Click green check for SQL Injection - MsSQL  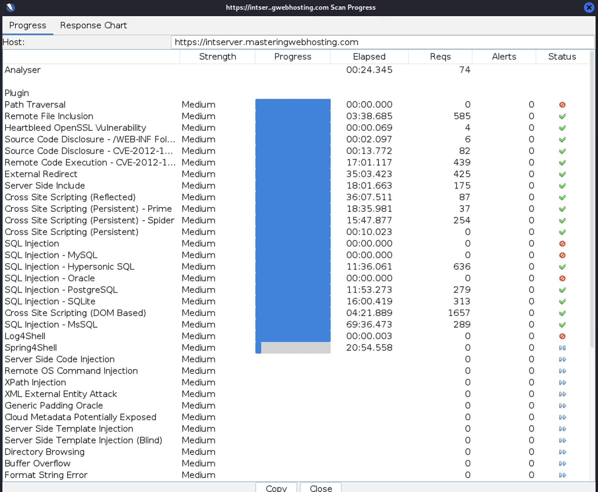(x=562, y=325)
